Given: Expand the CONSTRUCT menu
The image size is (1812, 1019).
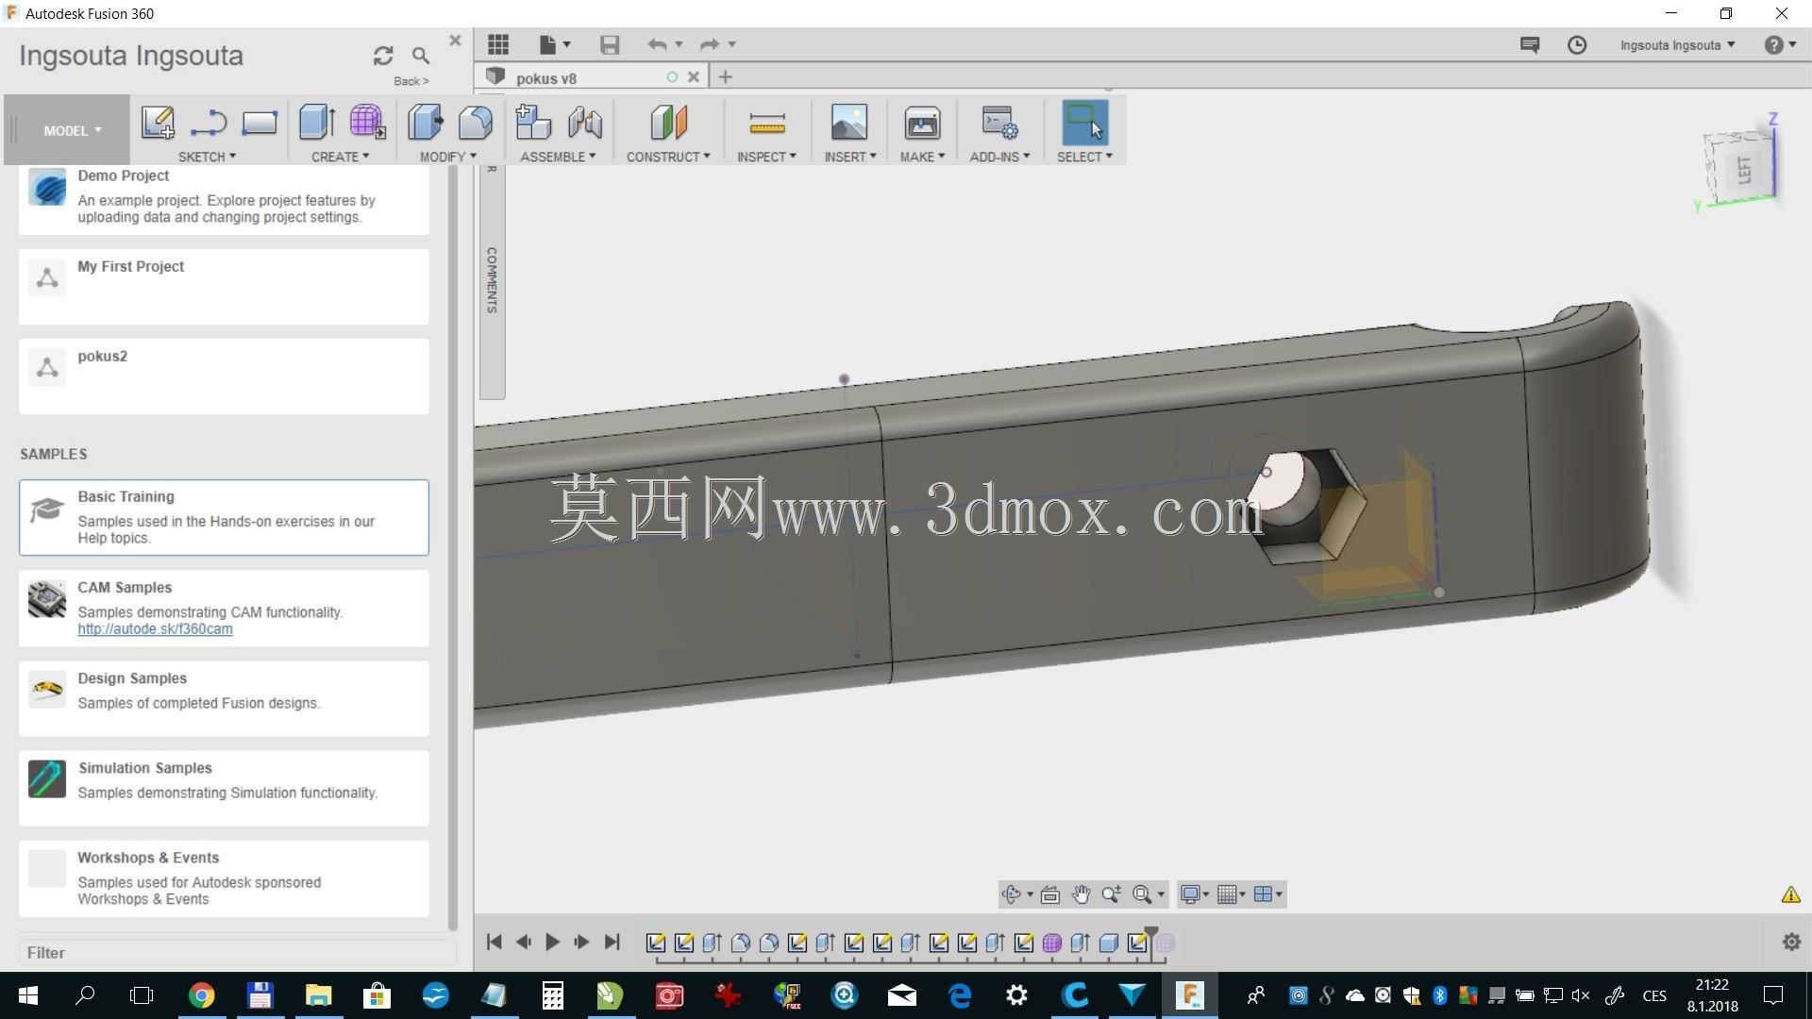Looking at the screenshot, I should pos(668,157).
